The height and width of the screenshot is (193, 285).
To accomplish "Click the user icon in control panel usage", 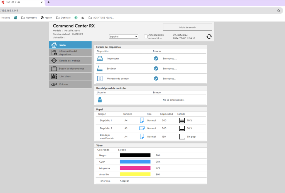I will (100, 100).
